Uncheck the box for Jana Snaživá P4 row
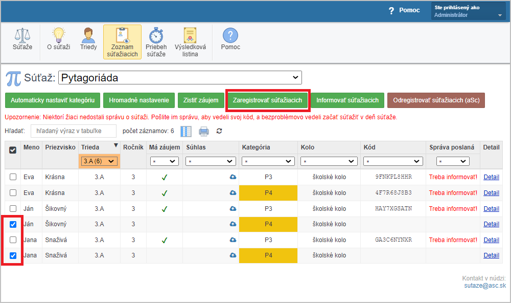The image size is (511, 303). [x=13, y=255]
